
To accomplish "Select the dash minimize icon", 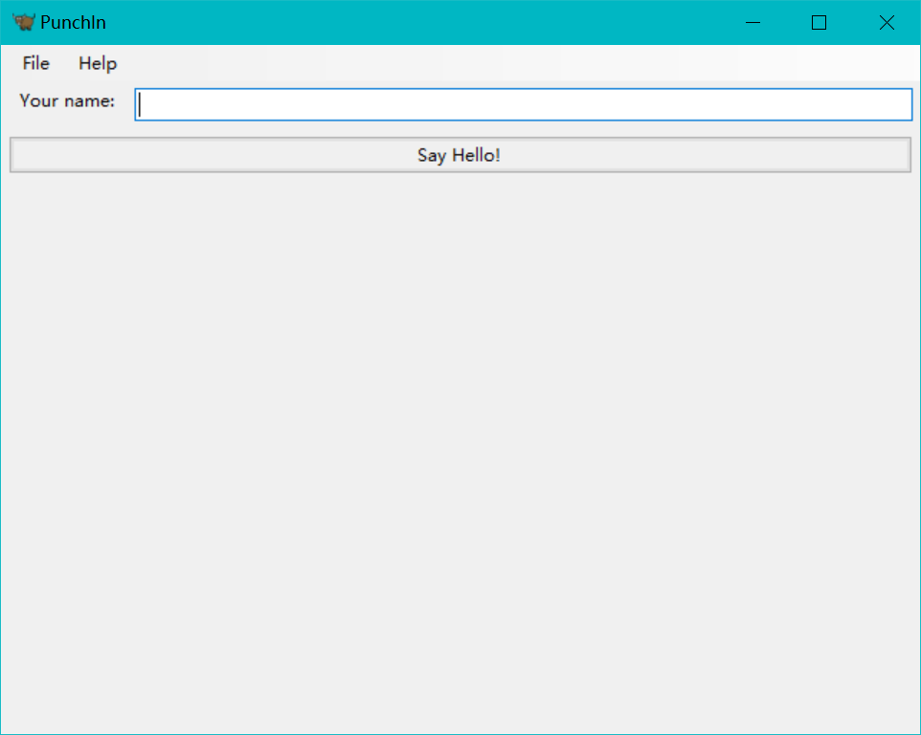I will point(753,23).
